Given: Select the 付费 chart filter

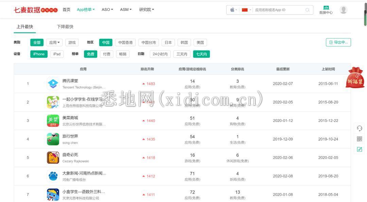Looking at the screenshot, I should [107, 54].
